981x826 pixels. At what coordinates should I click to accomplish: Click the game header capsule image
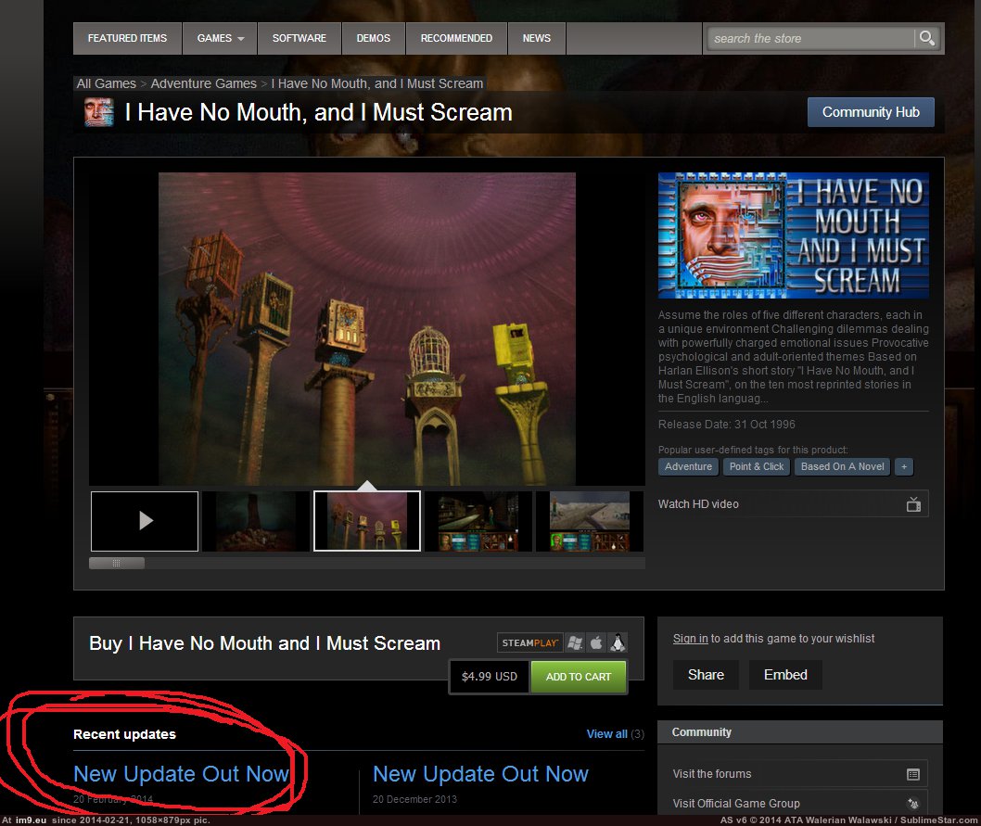pyautogui.click(x=794, y=235)
